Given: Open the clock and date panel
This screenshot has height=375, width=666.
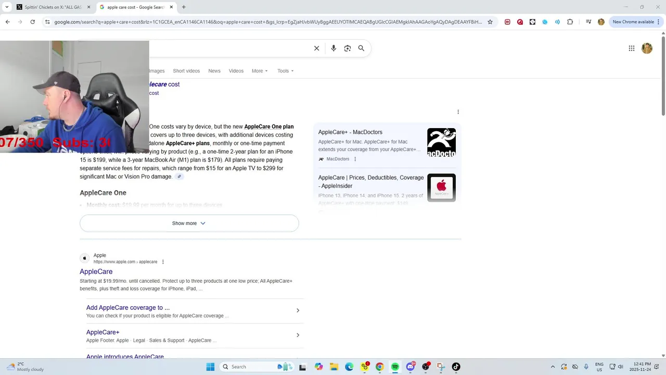Looking at the screenshot, I should (x=640, y=367).
